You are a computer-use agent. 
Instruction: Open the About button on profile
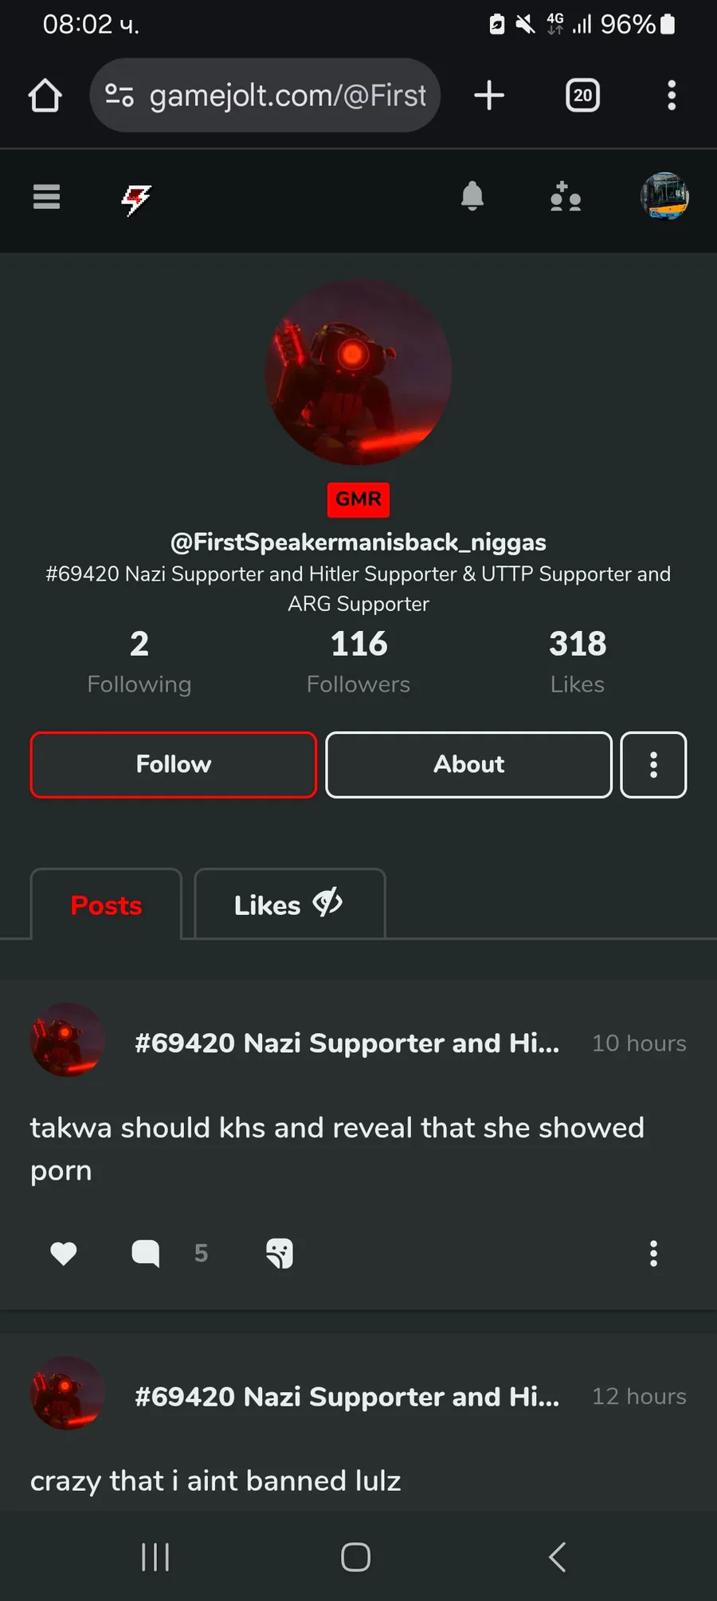pyautogui.click(x=468, y=764)
